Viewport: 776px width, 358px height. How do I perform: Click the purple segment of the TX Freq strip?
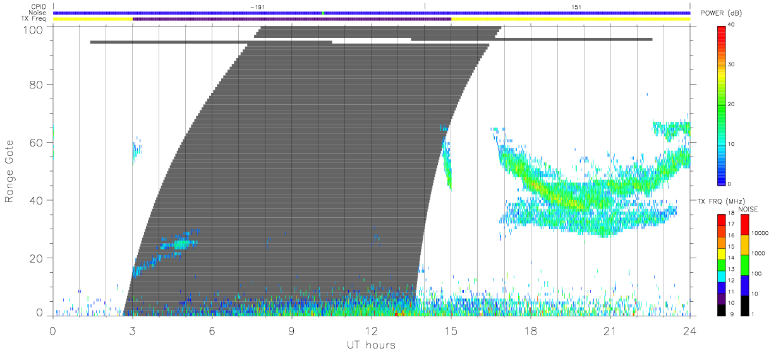click(292, 19)
